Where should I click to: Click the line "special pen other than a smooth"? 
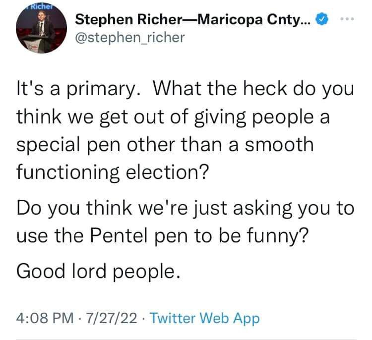(165, 145)
